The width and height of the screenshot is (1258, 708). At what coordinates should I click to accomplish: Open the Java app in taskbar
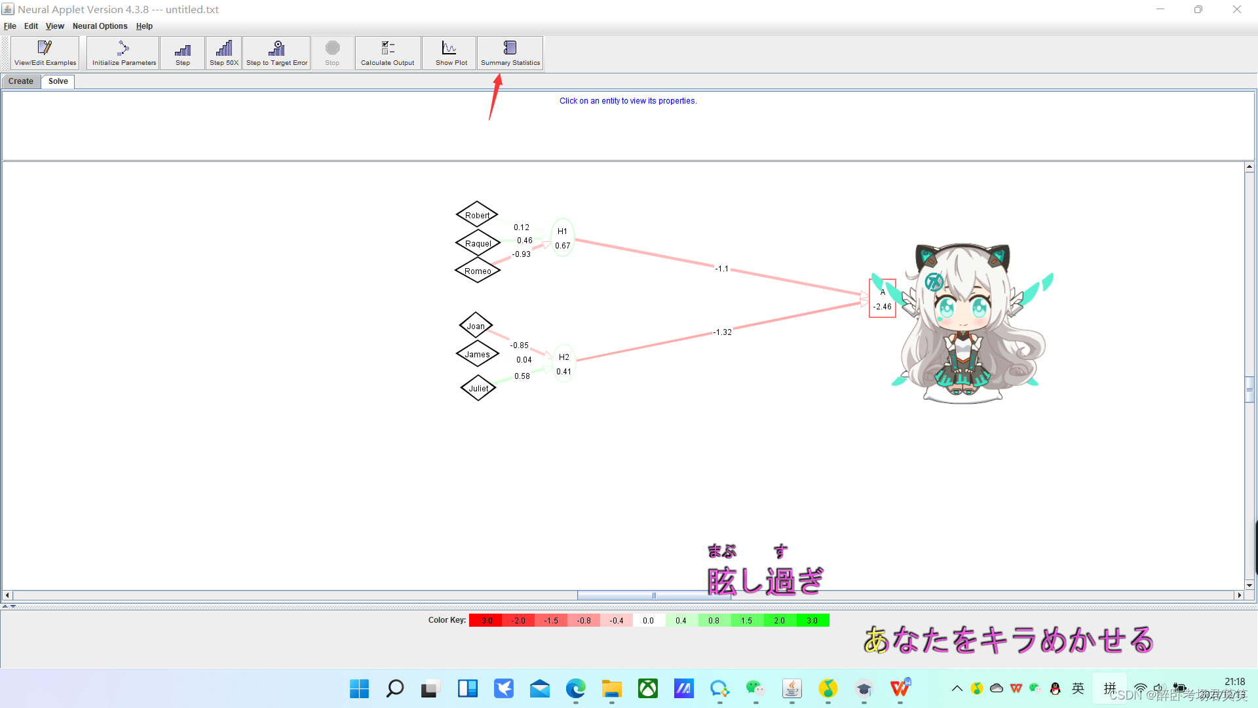click(791, 688)
